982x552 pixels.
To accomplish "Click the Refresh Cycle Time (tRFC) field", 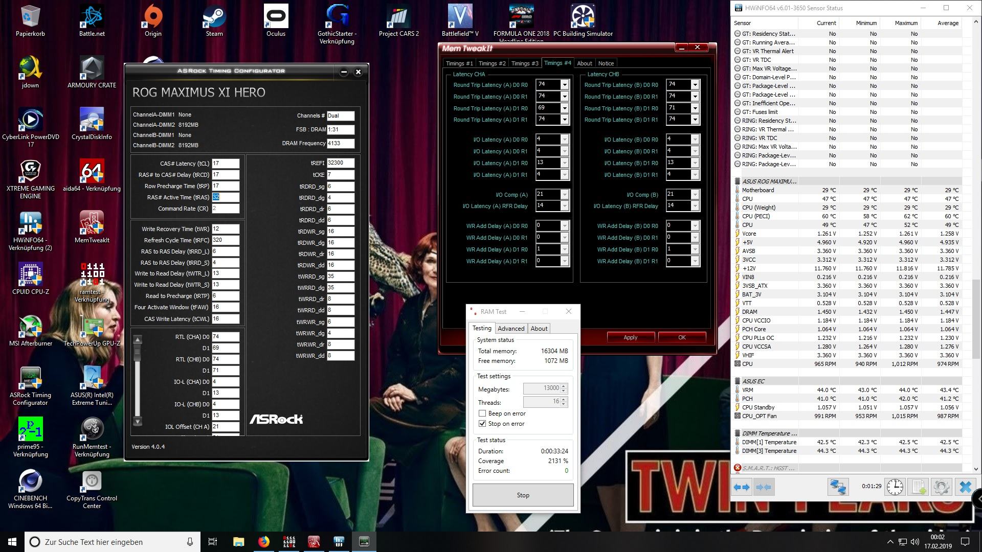I will point(226,240).
